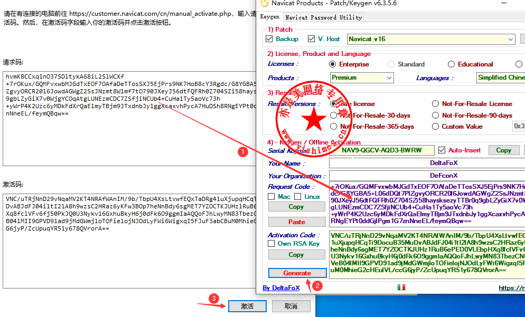The width and height of the screenshot is (525, 317).
Task: Click the 激活码 text area in the Navicat dialog
Action: pos(129,241)
